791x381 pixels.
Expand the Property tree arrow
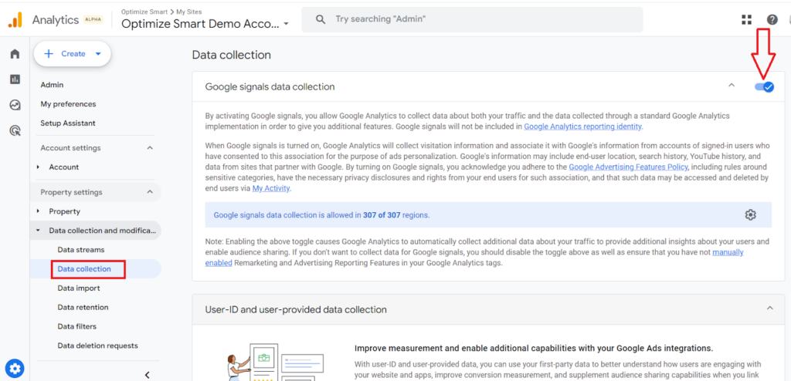click(x=38, y=211)
